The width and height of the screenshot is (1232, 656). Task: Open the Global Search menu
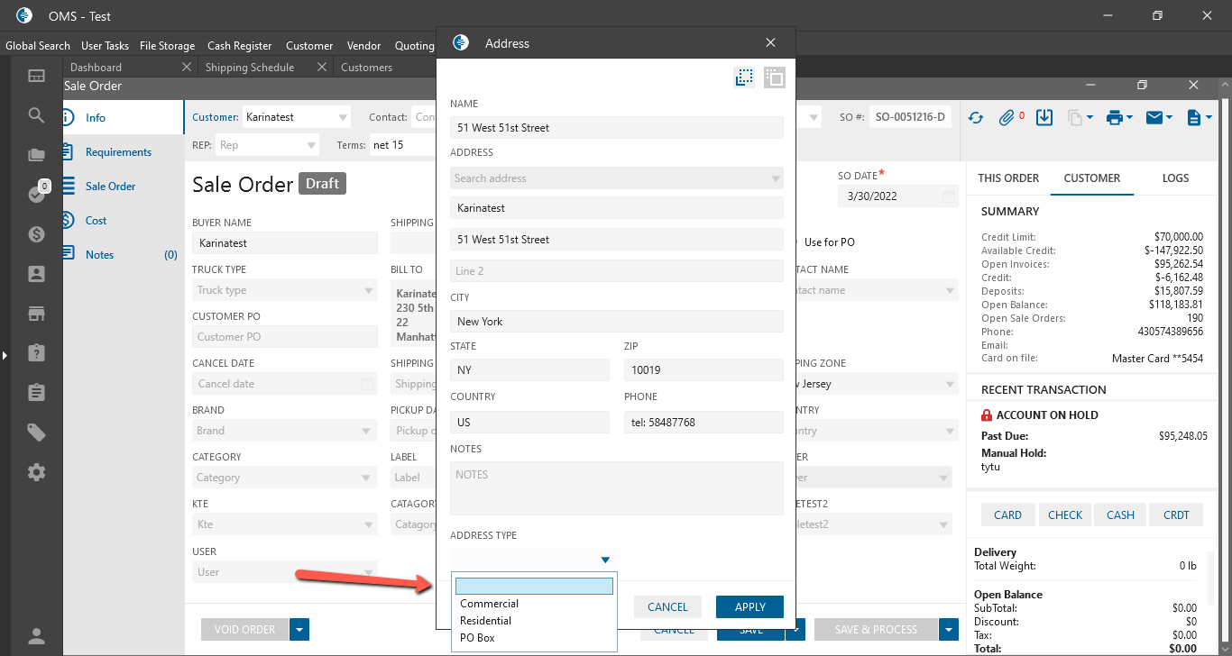(38, 45)
